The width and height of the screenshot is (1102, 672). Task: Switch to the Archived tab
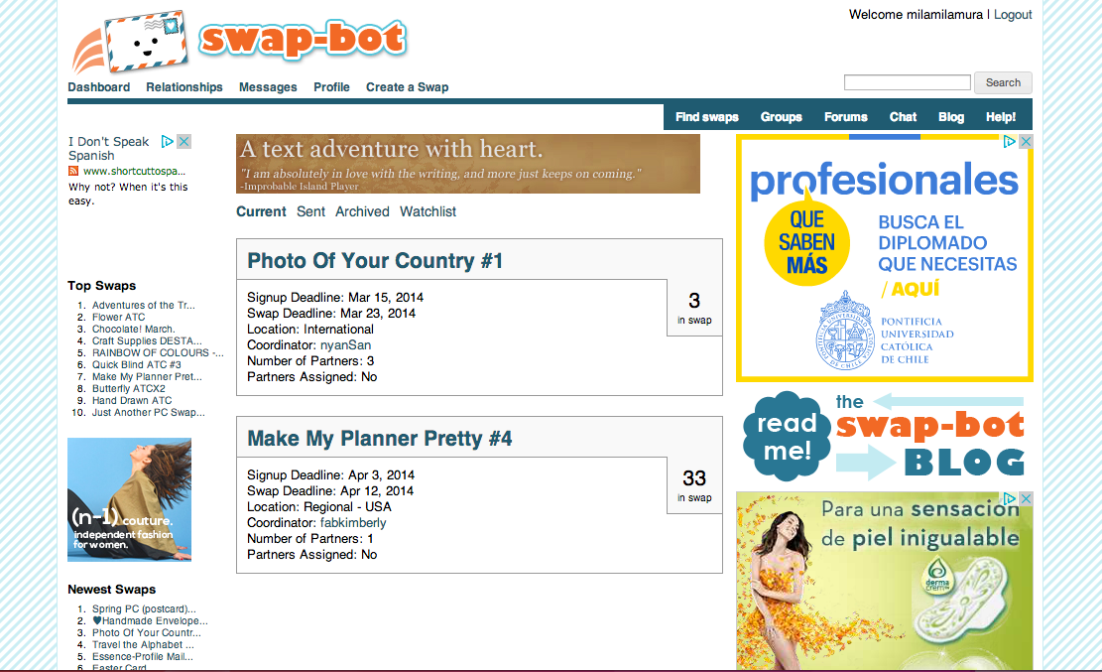[x=362, y=211]
